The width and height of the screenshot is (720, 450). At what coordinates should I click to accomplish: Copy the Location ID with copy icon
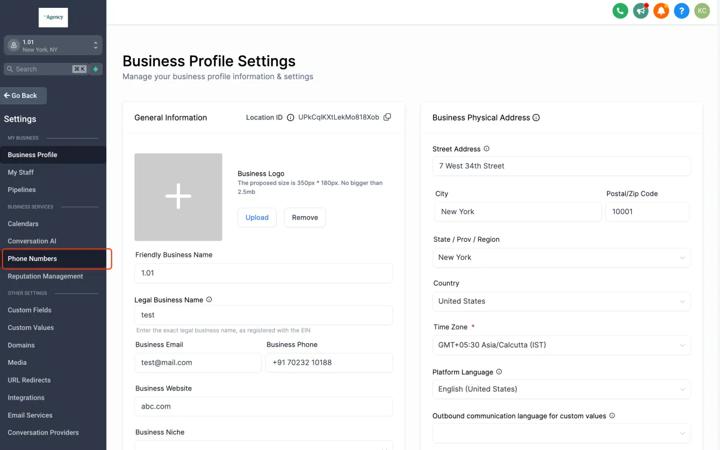tap(387, 117)
